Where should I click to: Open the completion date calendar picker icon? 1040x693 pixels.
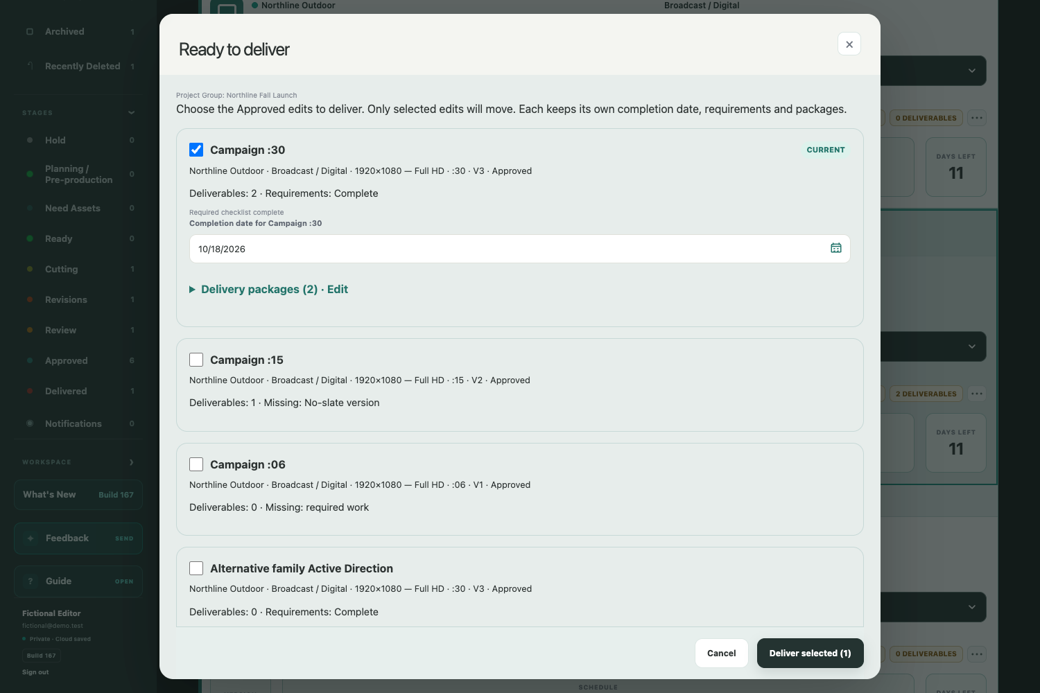[836, 248]
